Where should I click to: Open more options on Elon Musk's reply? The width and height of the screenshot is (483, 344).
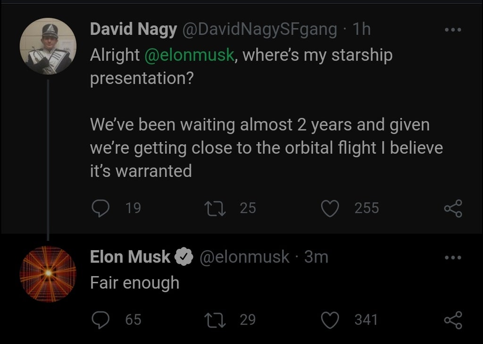(454, 257)
